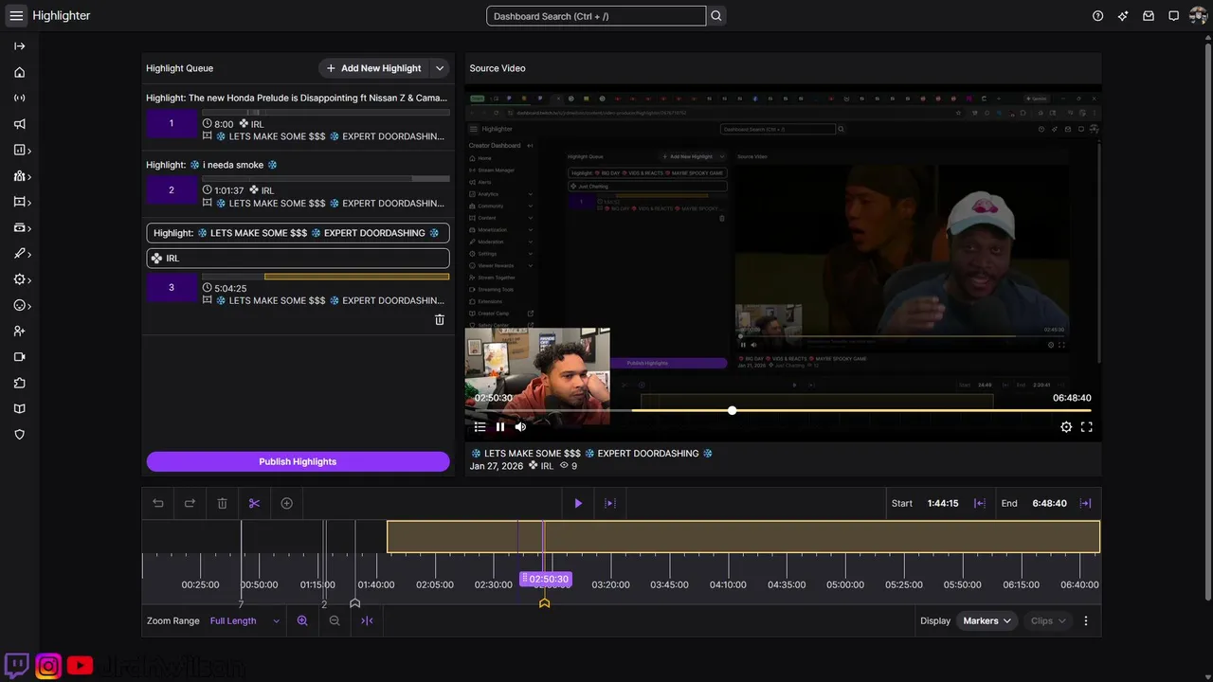
Task: Select the scissors split tool
Action: click(254, 503)
